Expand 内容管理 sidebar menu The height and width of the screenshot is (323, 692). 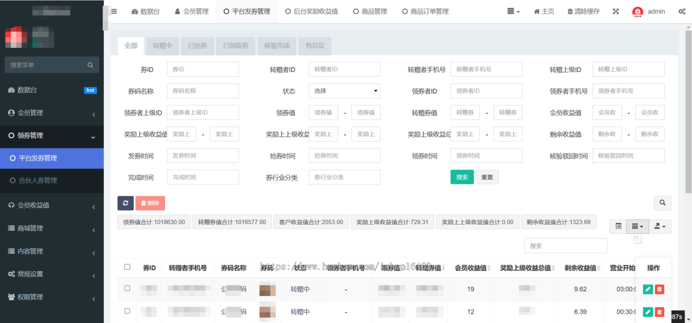(x=52, y=251)
